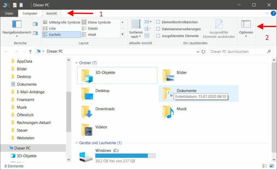Select the Desktop folder tile
The height and width of the screenshot is (170, 277).
(117, 94)
